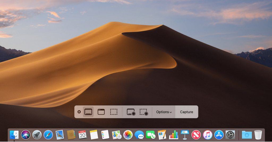
Task: Select Capture Selected Portion mode
Action: pos(114,112)
